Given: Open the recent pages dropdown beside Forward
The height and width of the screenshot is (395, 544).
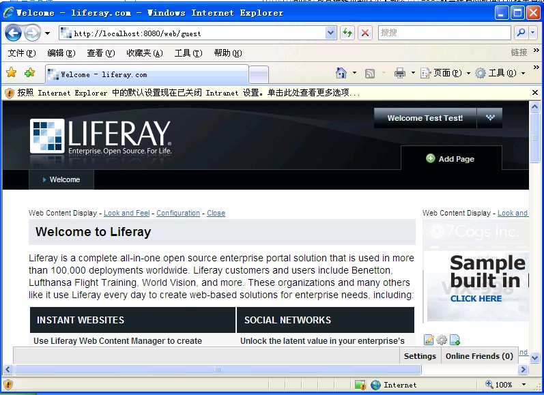Looking at the screenshot, I should coord(47,33).
